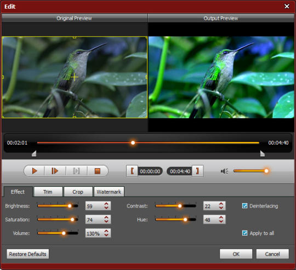The width and height of the screenshot is (296, 270).
Task: Decrease Brightness value with down arrow
Action: [x=106, y=208]
